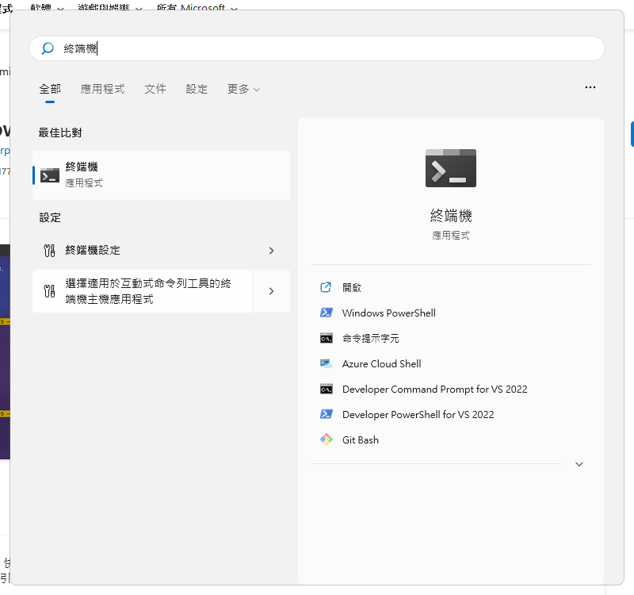Viewport: 634px width, 595px height.
Task: Select the 設定 filter tab
Action: [197, 89]
